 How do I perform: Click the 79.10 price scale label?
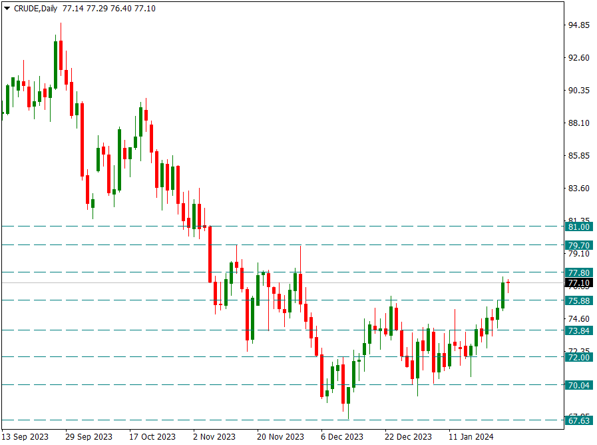pyautogui.click(x=579, y=254)
